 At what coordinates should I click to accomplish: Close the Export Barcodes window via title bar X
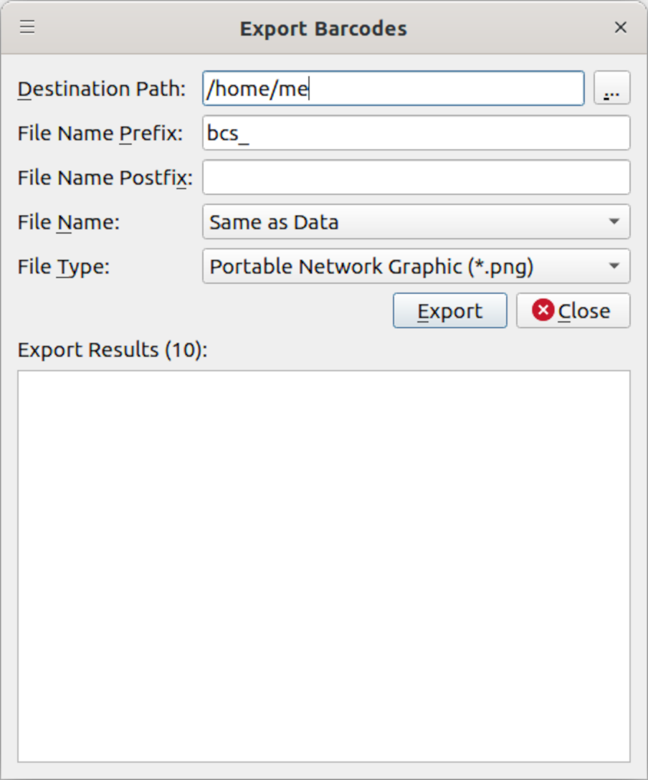621,28
